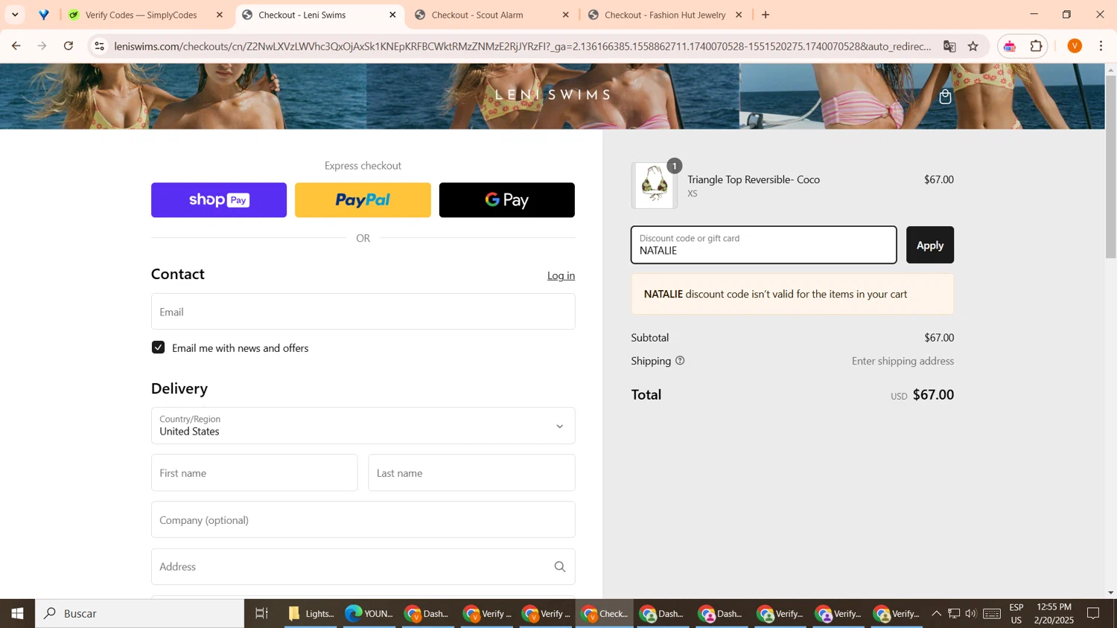The image size is (1117, 628).
Task: Open the extensions puzzle icon
Action: (1036, 46)
